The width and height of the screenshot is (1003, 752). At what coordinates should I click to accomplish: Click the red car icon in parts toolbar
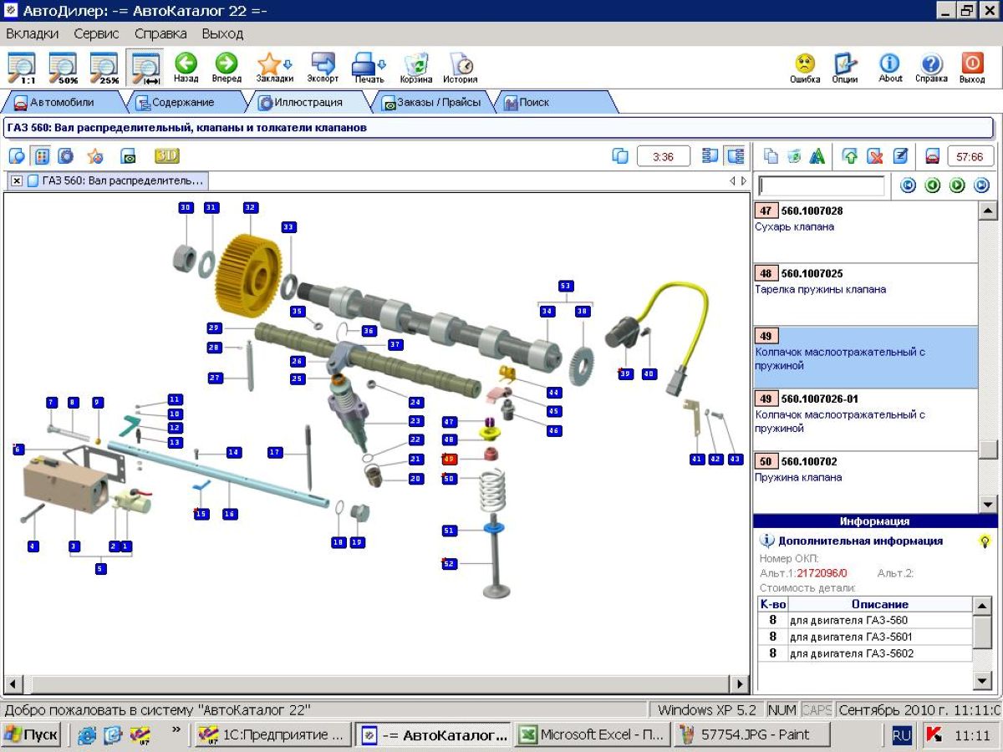[x=932, y=156]
